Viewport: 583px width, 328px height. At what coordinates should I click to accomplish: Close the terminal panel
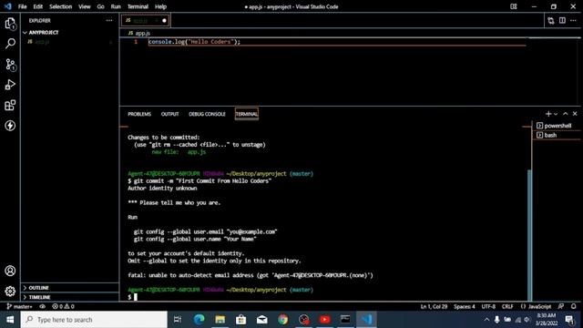coord(575,114)
